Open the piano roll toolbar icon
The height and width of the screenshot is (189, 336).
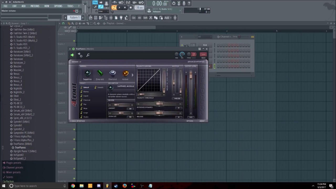[101, 18]
